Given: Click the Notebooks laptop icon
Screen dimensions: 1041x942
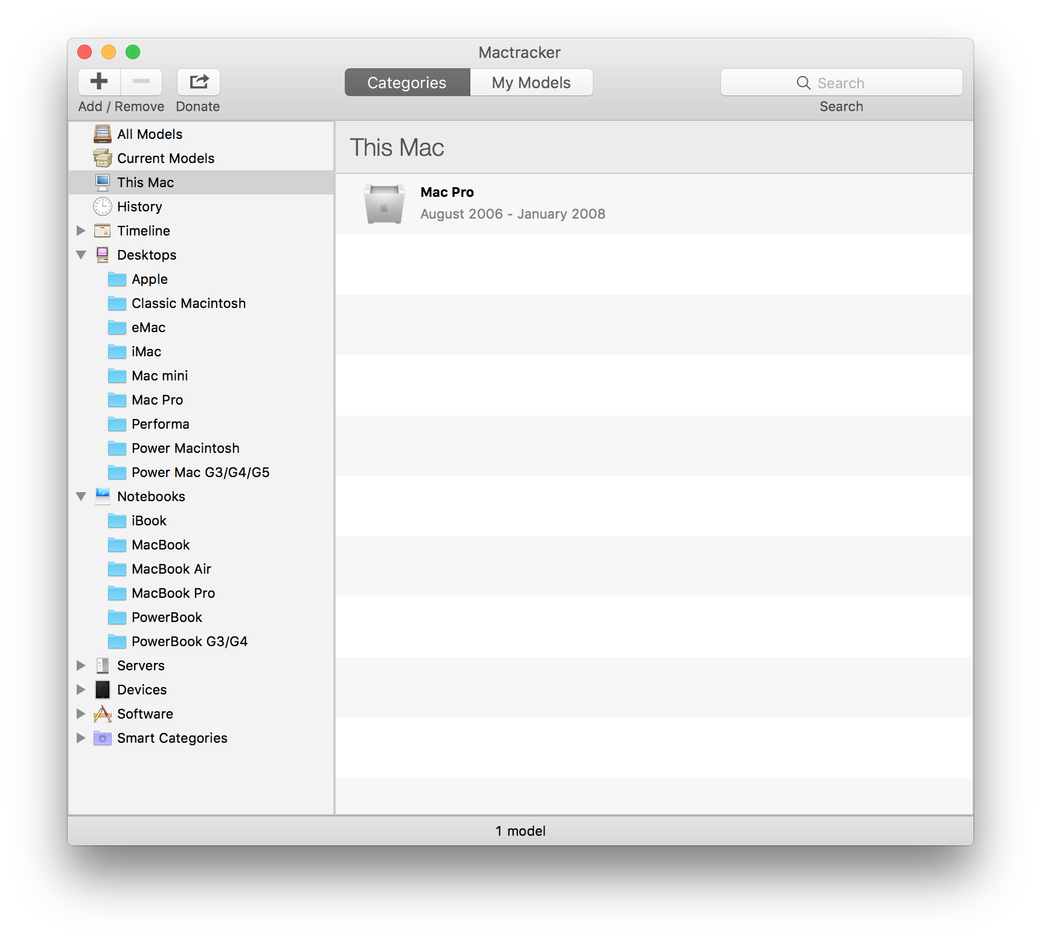Looking at the screenshot, I should pyautogui.click(x=102, y=496).
